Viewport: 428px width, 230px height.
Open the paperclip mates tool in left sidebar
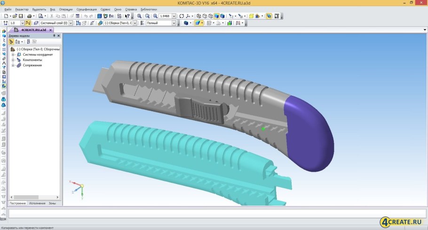point(4,58)
